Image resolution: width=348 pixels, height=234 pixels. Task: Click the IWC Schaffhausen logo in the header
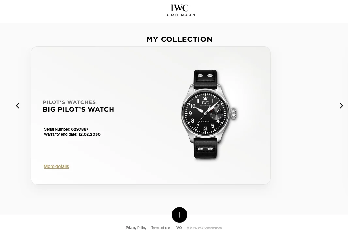coord(179,10)
